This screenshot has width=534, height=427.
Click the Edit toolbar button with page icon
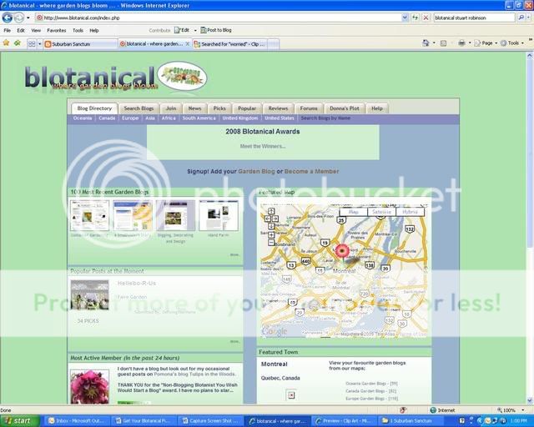point(182,30)
